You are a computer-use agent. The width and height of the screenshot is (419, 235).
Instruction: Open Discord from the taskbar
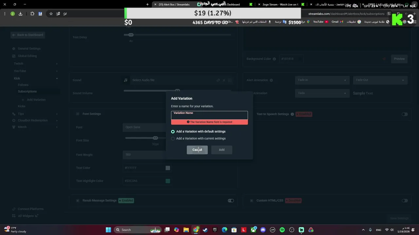pos(263,230)
